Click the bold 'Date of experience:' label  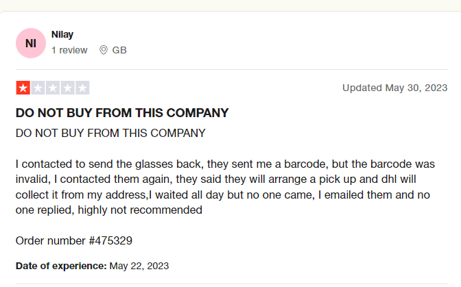60,266
